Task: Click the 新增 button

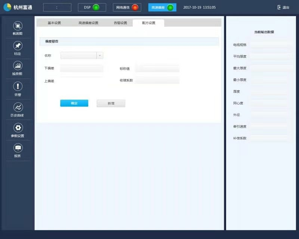Action: pyautogui.click(x=111, y=103)
